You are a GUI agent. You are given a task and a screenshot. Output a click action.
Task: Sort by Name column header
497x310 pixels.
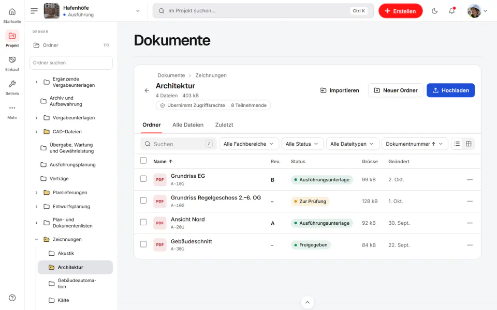163,161
